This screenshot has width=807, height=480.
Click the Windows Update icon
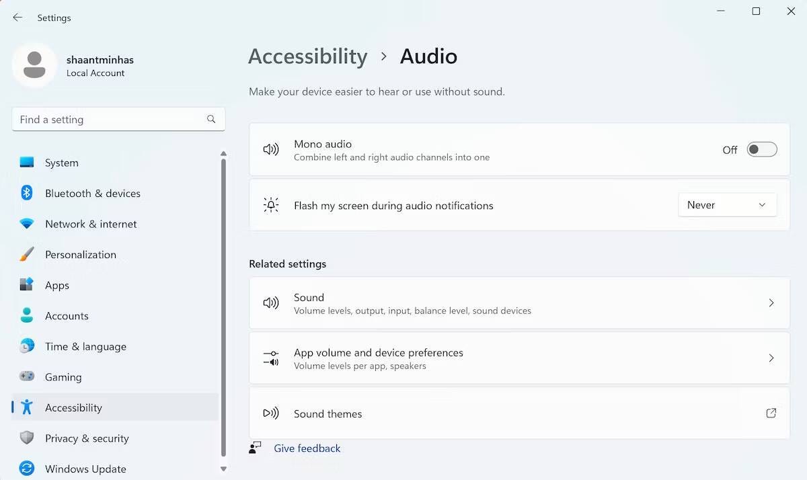pyautogui.click(x=28, y=469)
